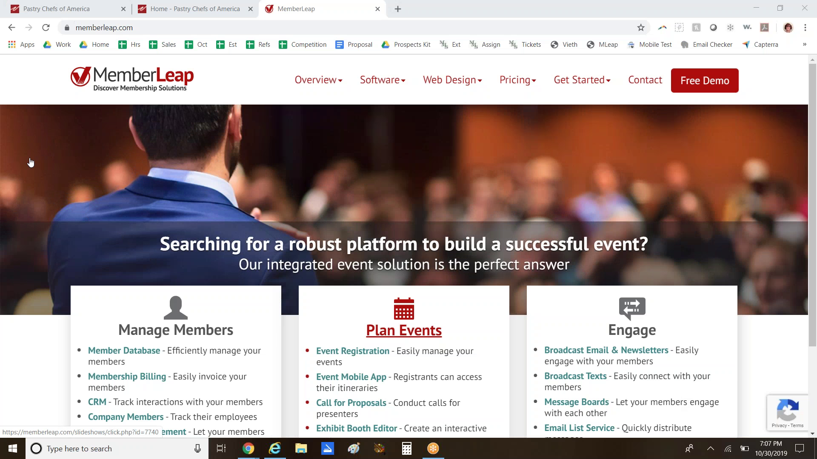Screen dimensions: 817x459
Task: Click the Manage Members person icon
Action: (176, 308)
